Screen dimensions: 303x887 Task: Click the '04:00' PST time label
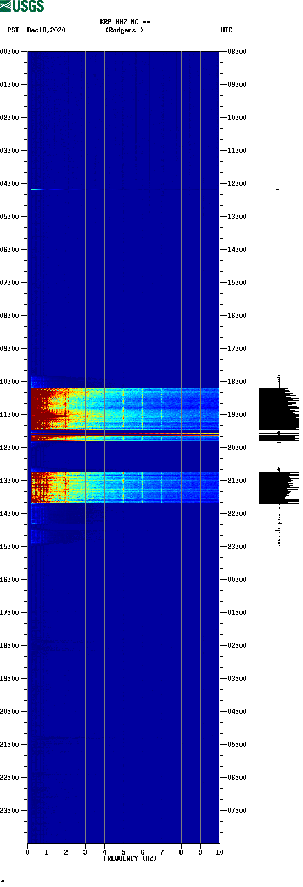(10, 184)
